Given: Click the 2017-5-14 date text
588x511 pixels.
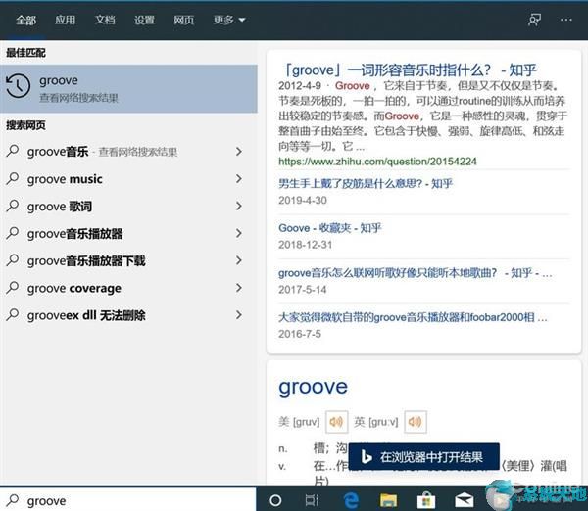Looking at the screenshot, I should point(302,290).
